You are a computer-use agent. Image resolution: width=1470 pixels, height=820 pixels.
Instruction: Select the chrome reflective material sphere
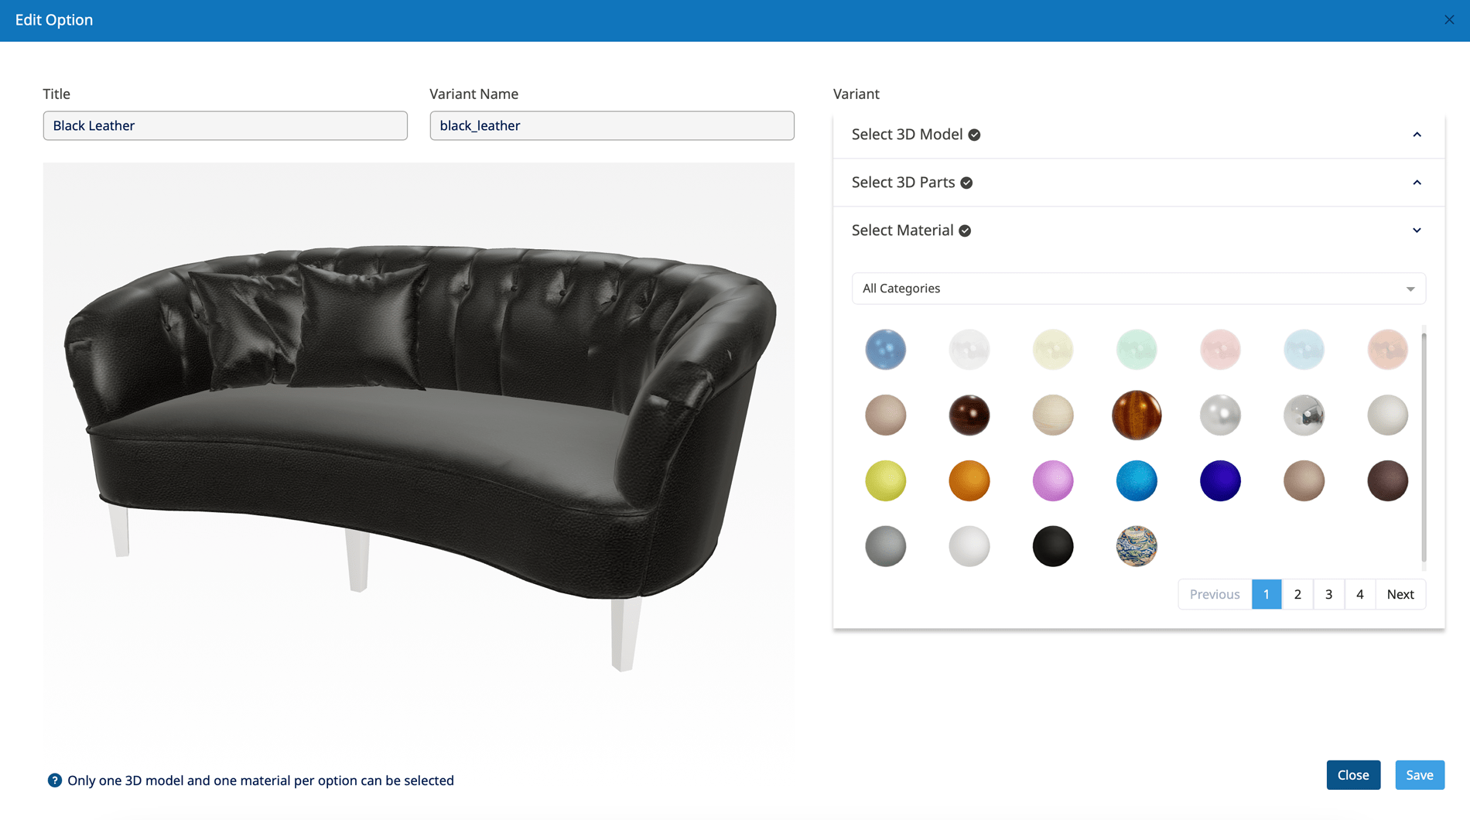pos(1304,415)
